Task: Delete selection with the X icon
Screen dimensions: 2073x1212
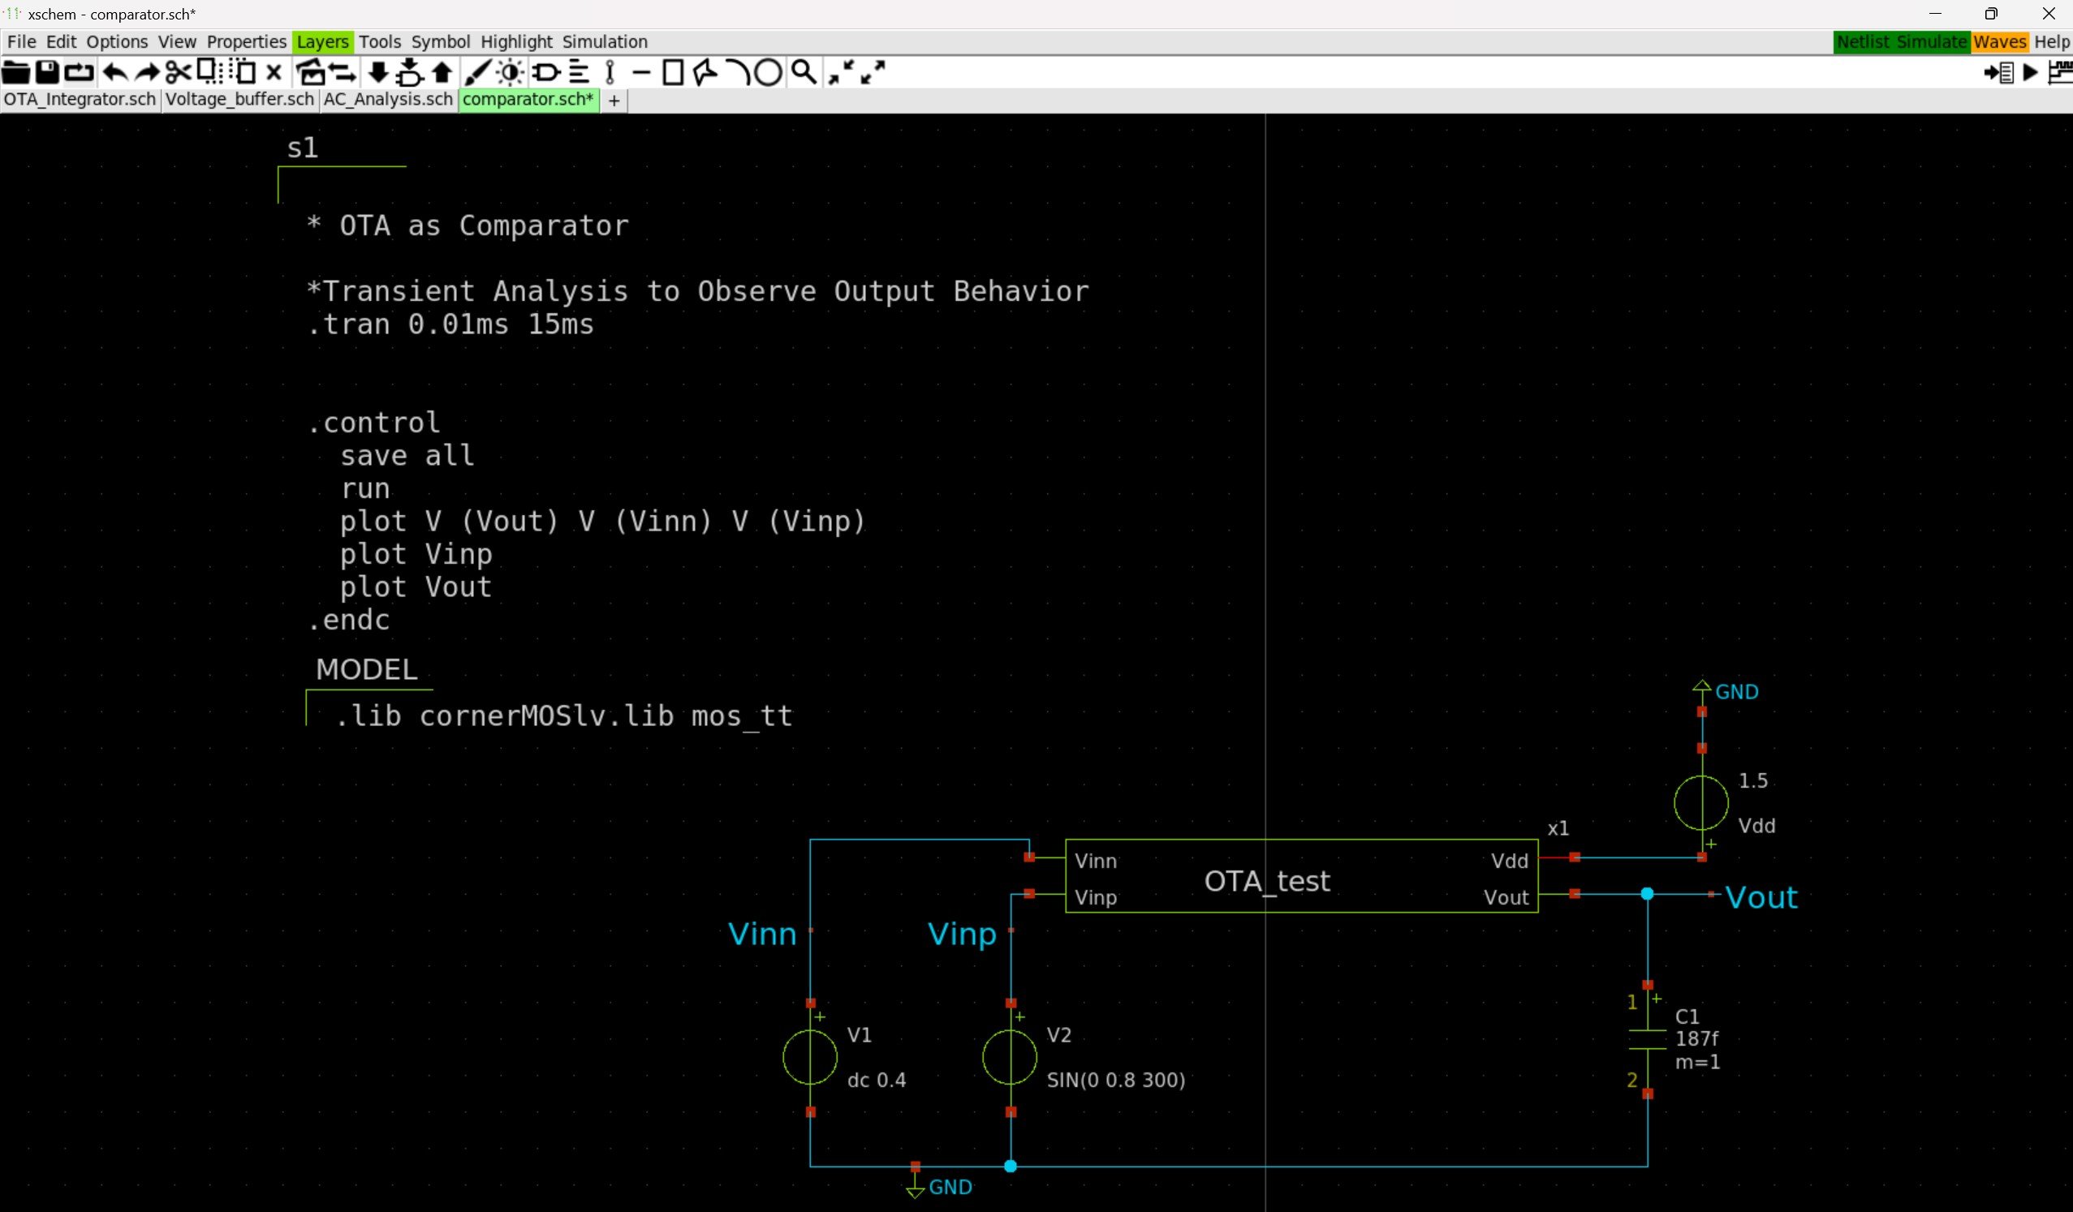Action: point(275,73)
